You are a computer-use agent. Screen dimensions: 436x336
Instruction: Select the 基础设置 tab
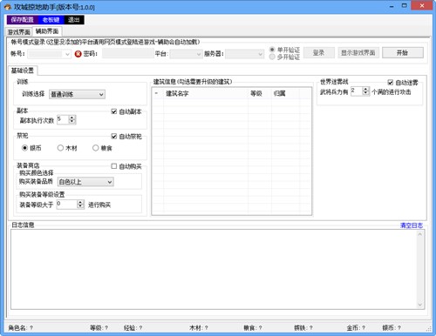click(23, 71)
